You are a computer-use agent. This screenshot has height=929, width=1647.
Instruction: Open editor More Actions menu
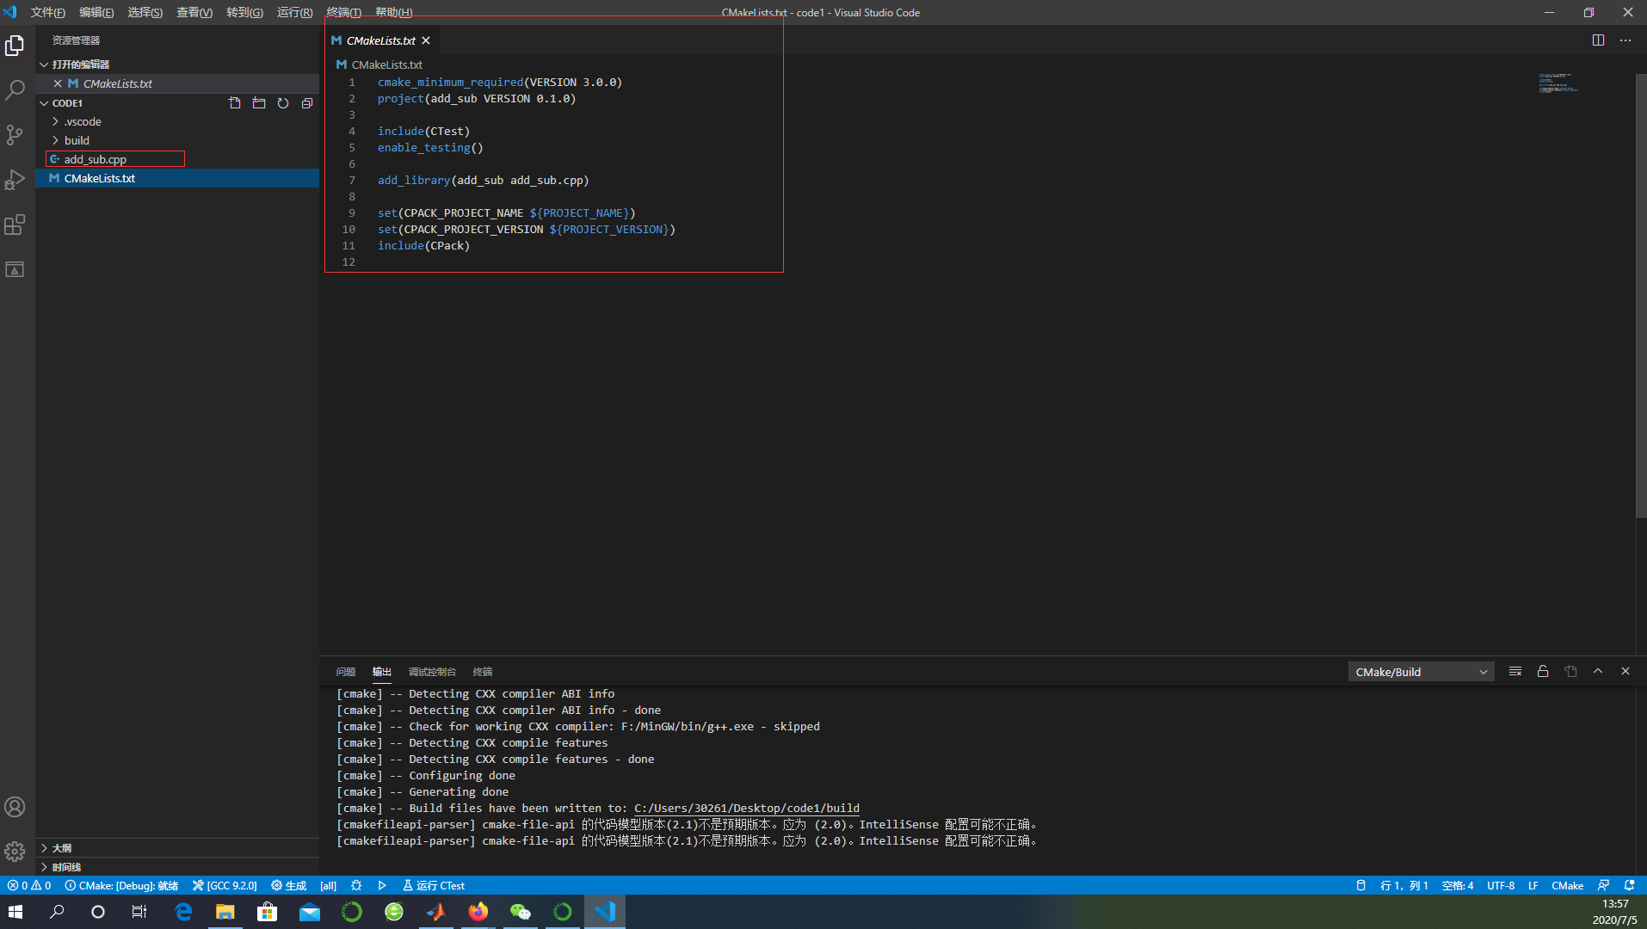click(x=1625, y=40)
